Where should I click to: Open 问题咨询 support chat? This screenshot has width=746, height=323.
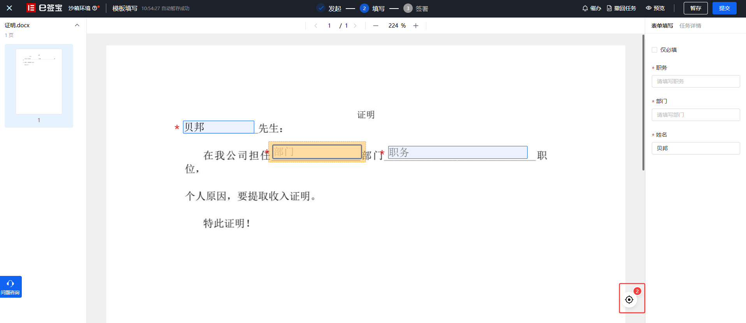11,287
